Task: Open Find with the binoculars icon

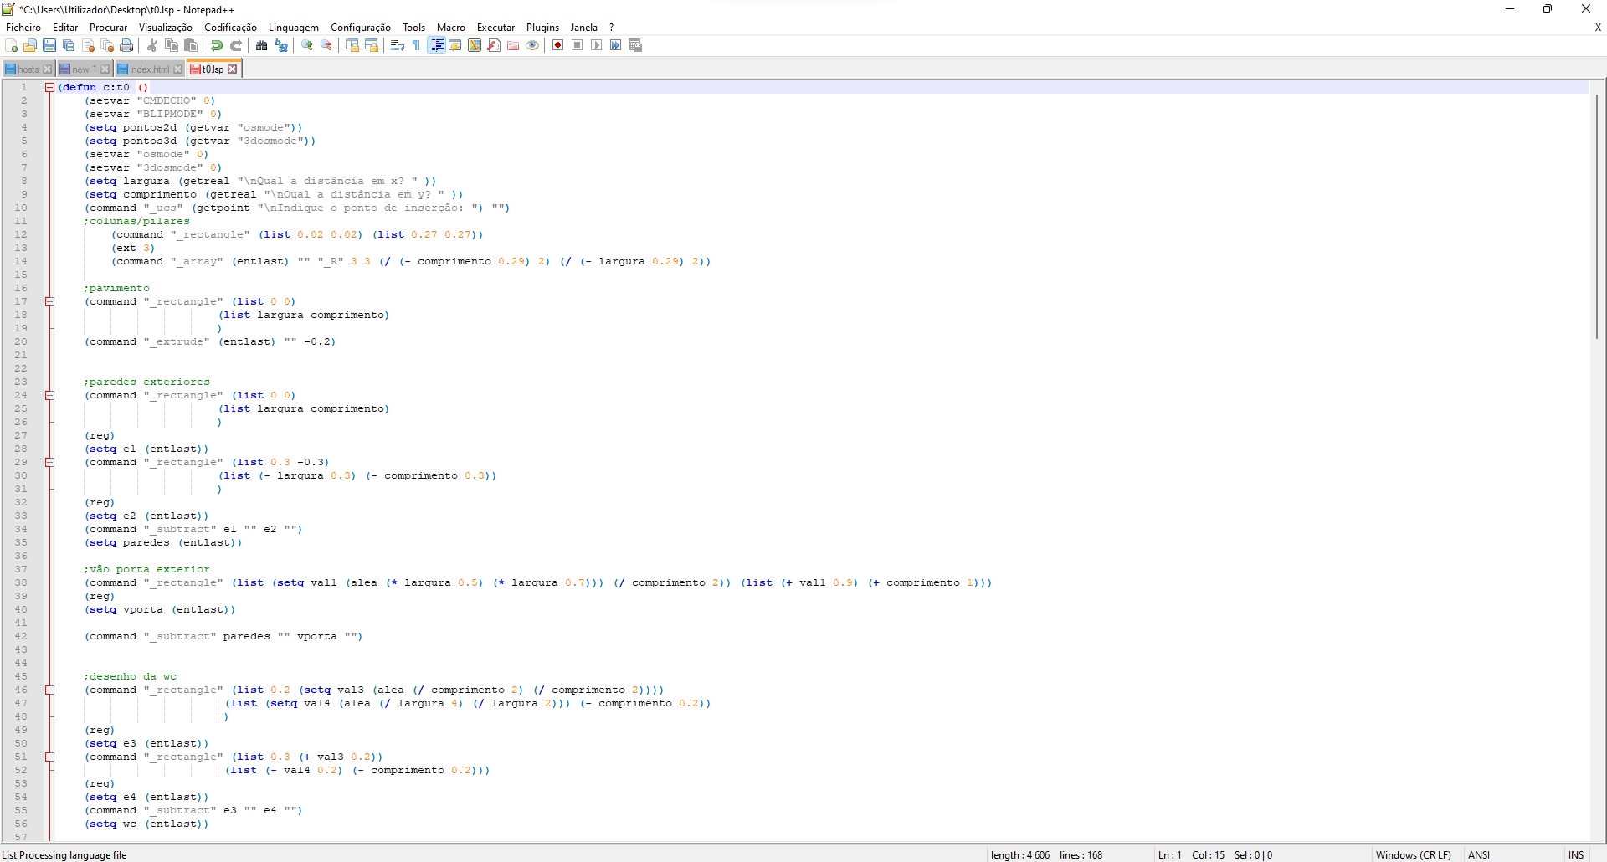Action: [x=262, y=46]
